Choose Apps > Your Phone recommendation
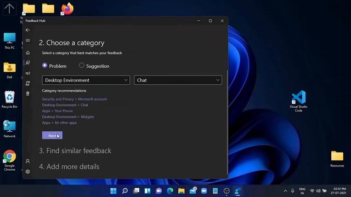The height and width of the screenshot is (197, 351). tap(57, 111)
